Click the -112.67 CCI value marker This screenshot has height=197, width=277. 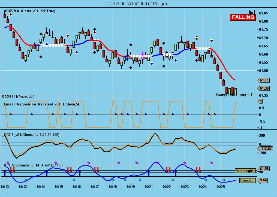(x=265, y=148)
